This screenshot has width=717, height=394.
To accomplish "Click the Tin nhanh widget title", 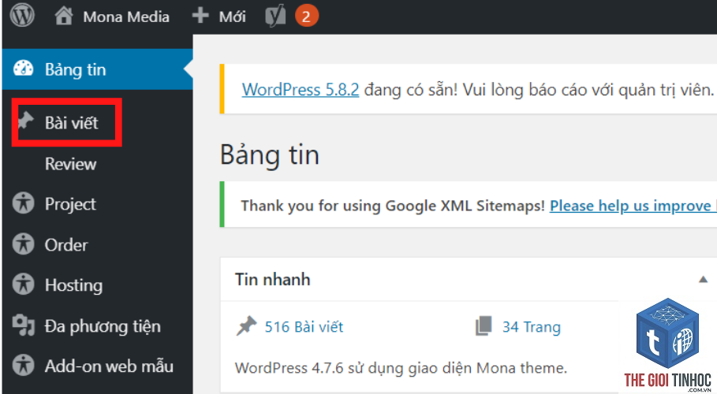I will point(273,279).
